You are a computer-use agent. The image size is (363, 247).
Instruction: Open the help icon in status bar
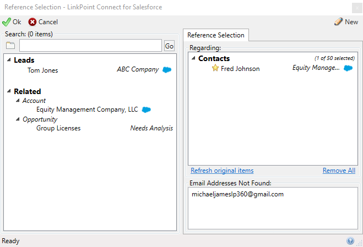[350, 241]
